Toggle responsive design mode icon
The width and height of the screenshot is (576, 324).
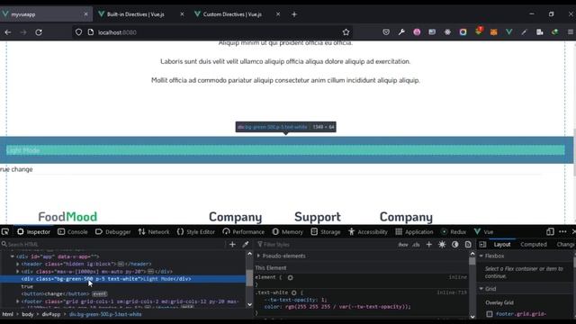click(x=550, y=232)
